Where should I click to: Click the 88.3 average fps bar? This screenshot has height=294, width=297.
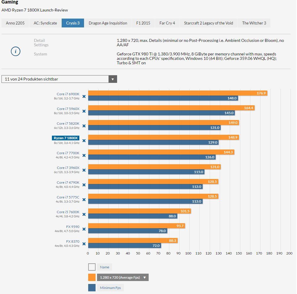pos(133,241)
